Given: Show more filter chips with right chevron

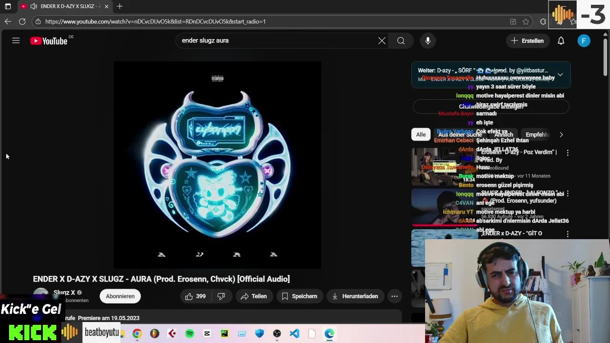Looking at the screenshot, I should coord(561,135).
